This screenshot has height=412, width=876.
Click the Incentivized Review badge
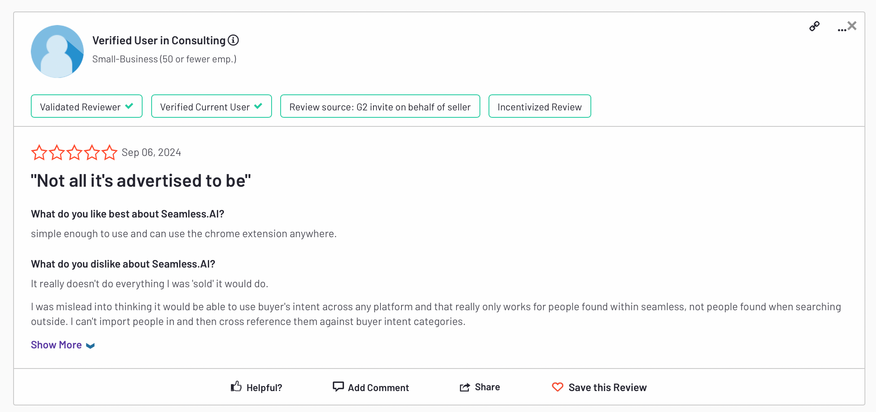tap(540, 106)
